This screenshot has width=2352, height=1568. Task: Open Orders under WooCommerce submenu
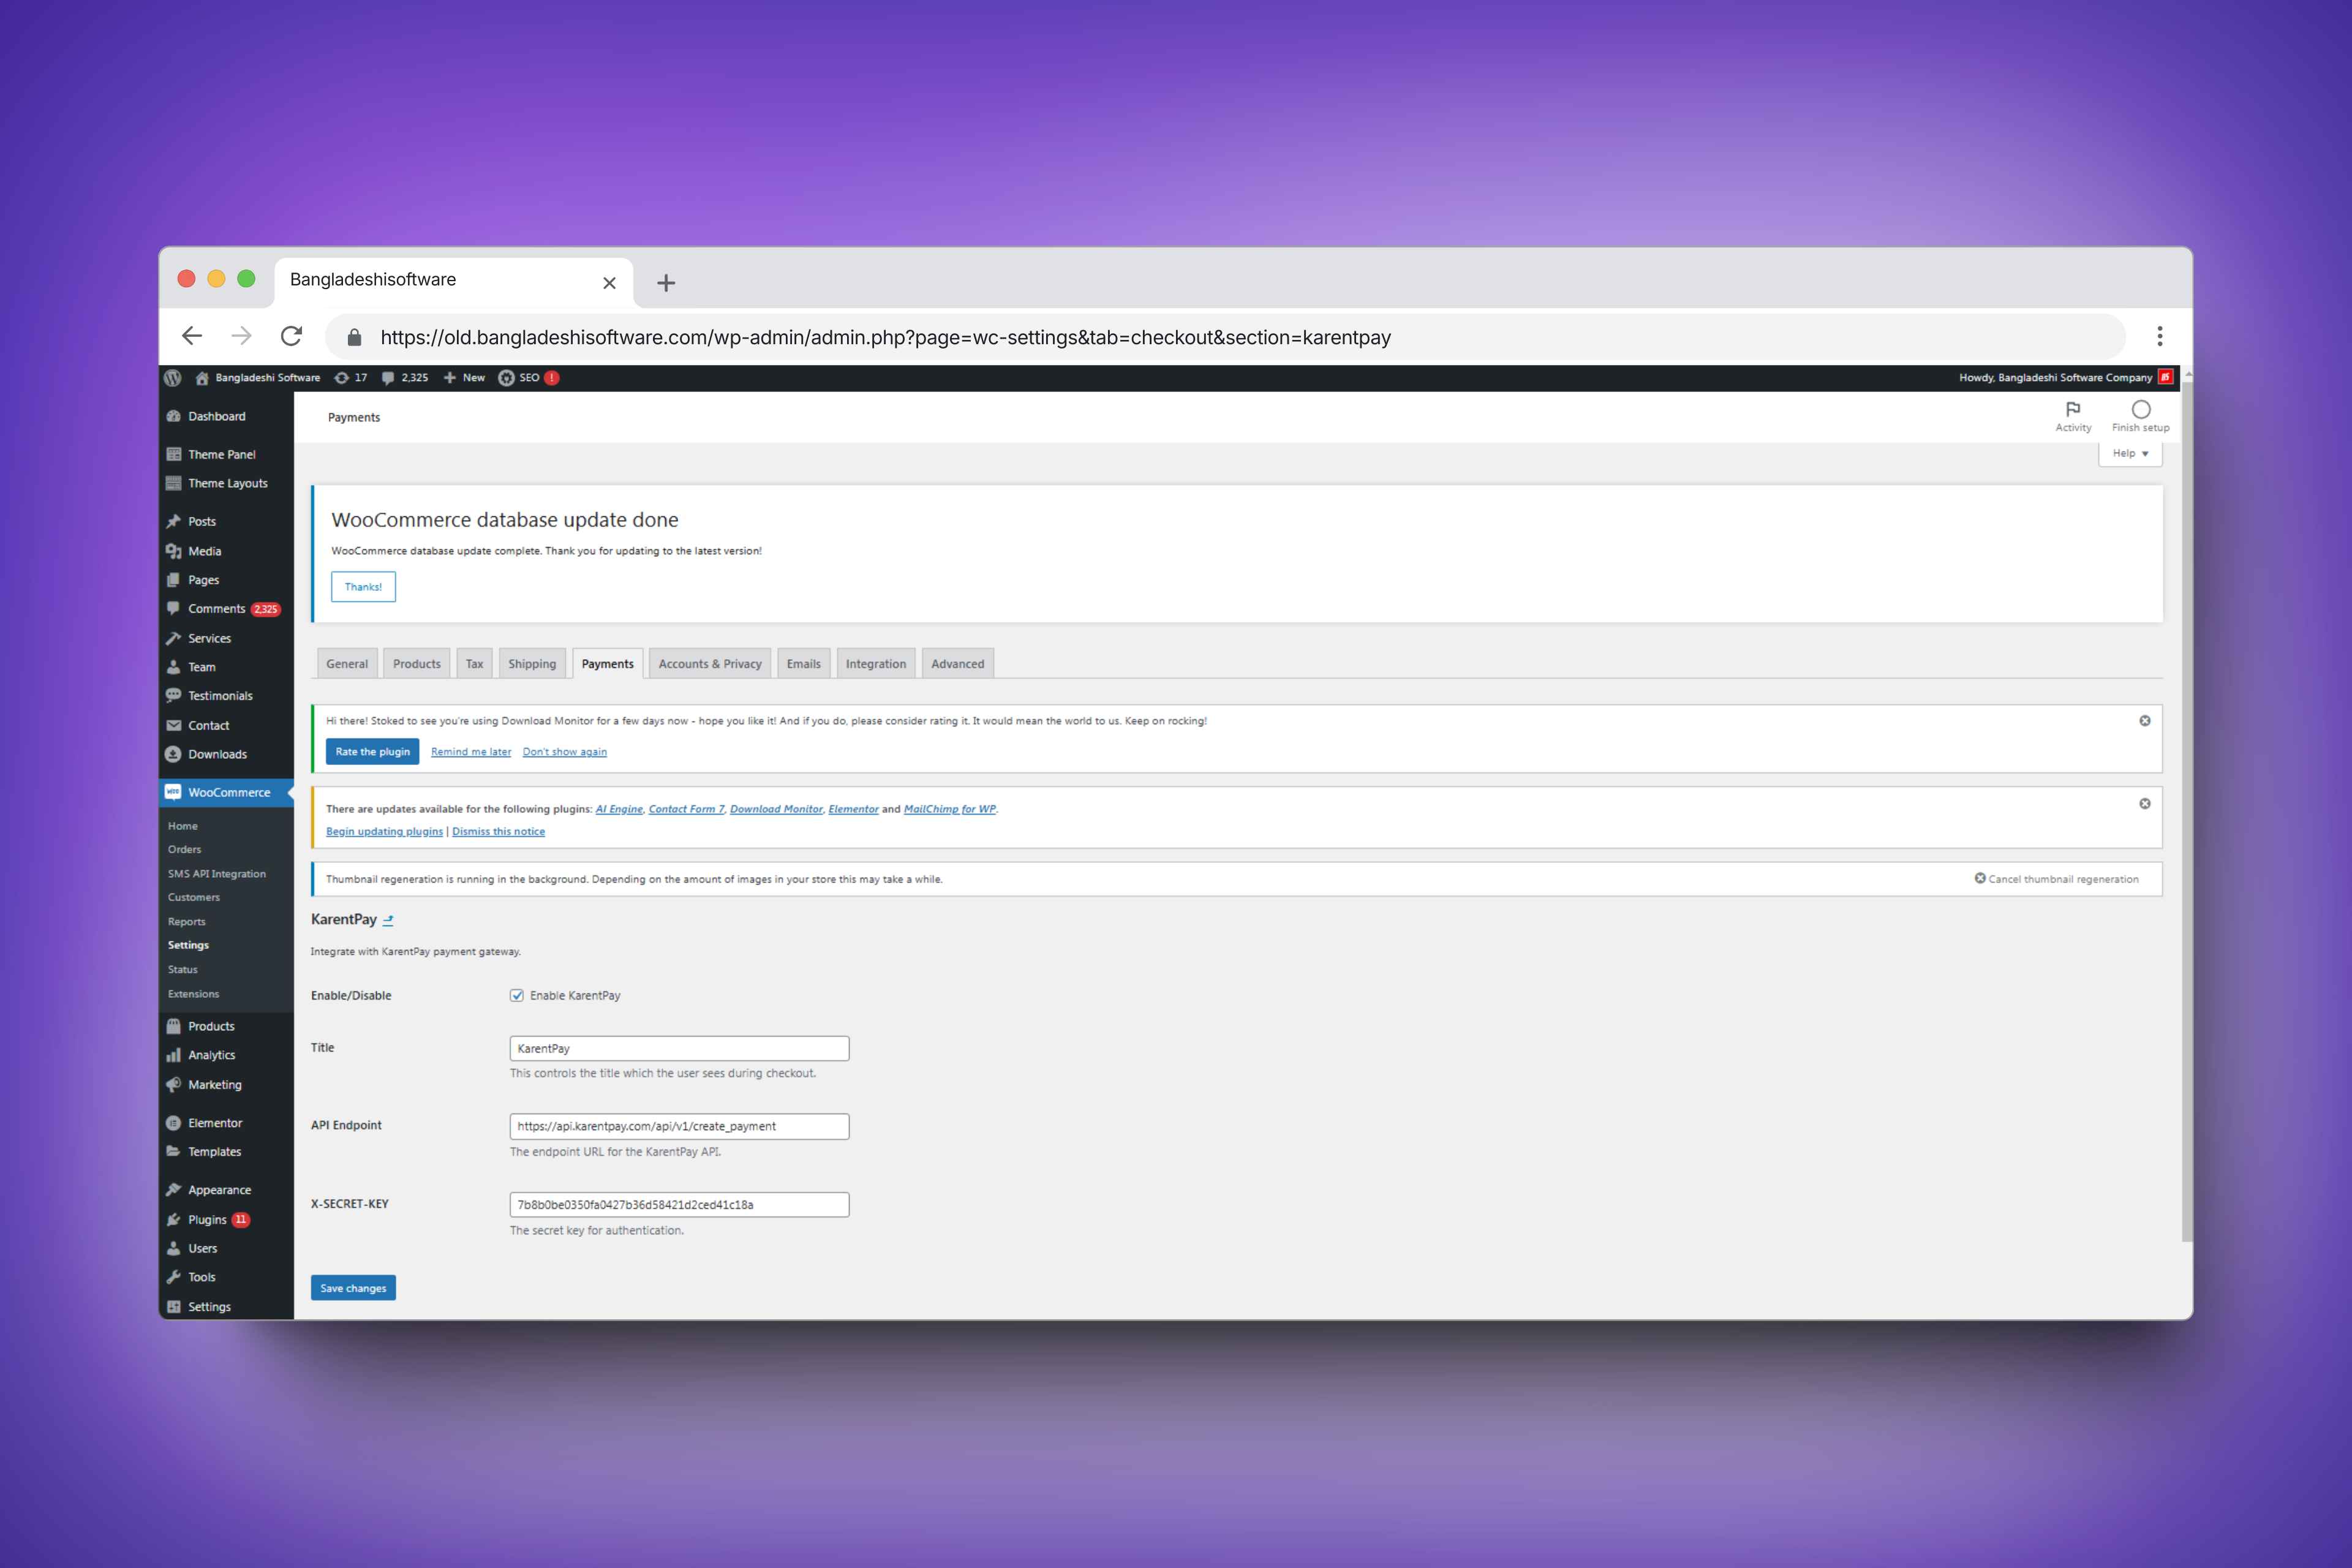point(185,850)
